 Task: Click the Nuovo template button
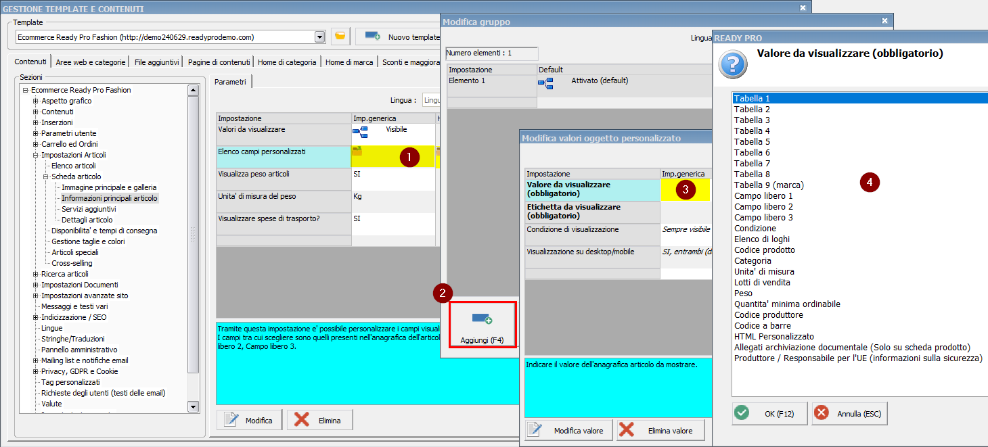pos(399,37)
